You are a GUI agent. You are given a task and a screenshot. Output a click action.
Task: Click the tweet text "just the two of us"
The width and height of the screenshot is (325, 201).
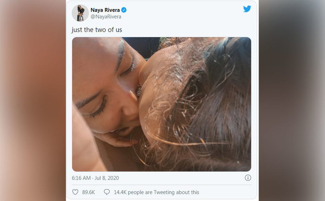point(97,30)
